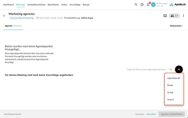This screenshot has height=118, width=188.
Task: Select Group in the add menu
Action: (170, 92)
